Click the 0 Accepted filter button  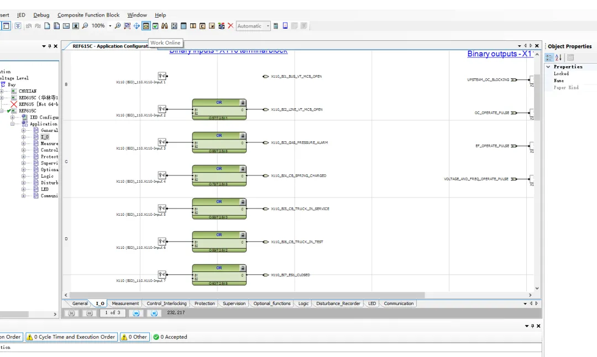[170, 337]
